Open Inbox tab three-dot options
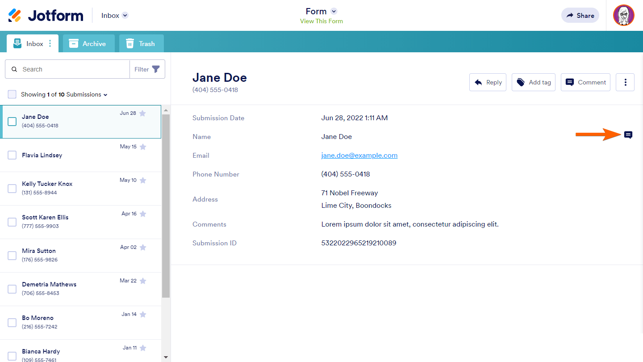Image resolution: width=643 pixels, height=362 pixels. click(50, 44)
